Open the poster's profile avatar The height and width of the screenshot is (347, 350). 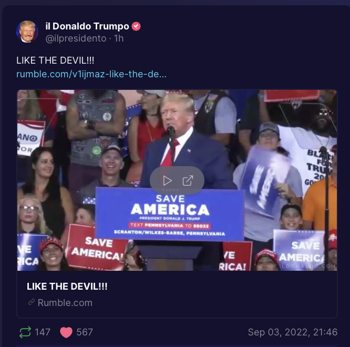[27, 32]
